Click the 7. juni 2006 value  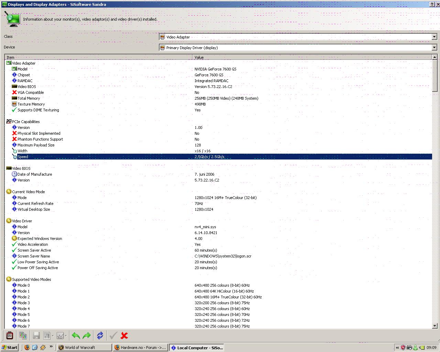pyautogui.click(x=204, y=174)
